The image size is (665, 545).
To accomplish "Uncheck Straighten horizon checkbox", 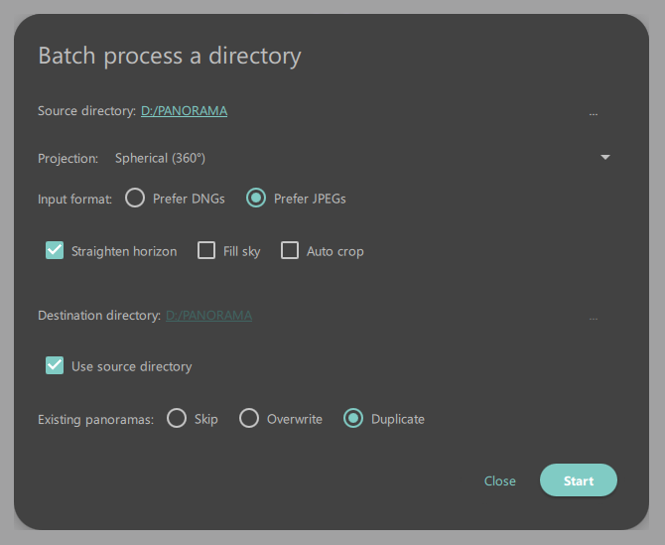I will (55, 250).
